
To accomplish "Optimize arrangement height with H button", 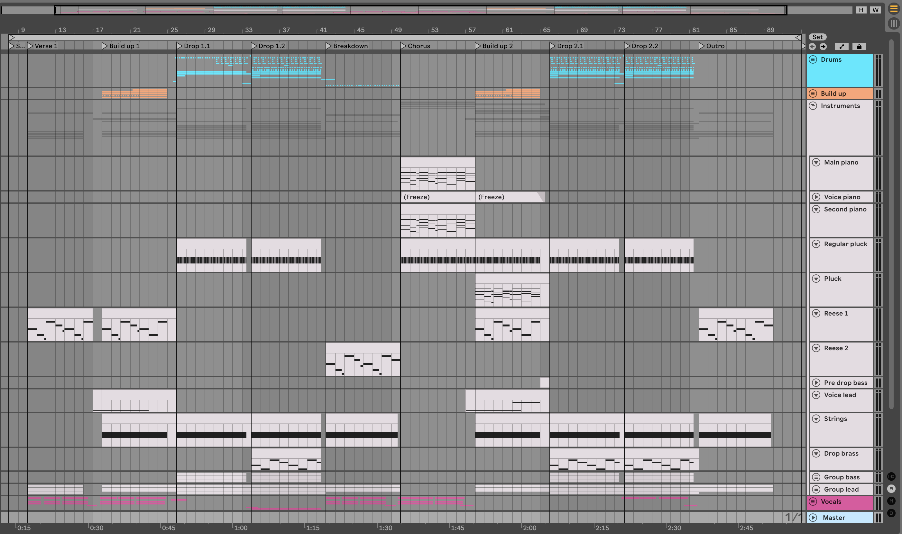I will [861, 10].
